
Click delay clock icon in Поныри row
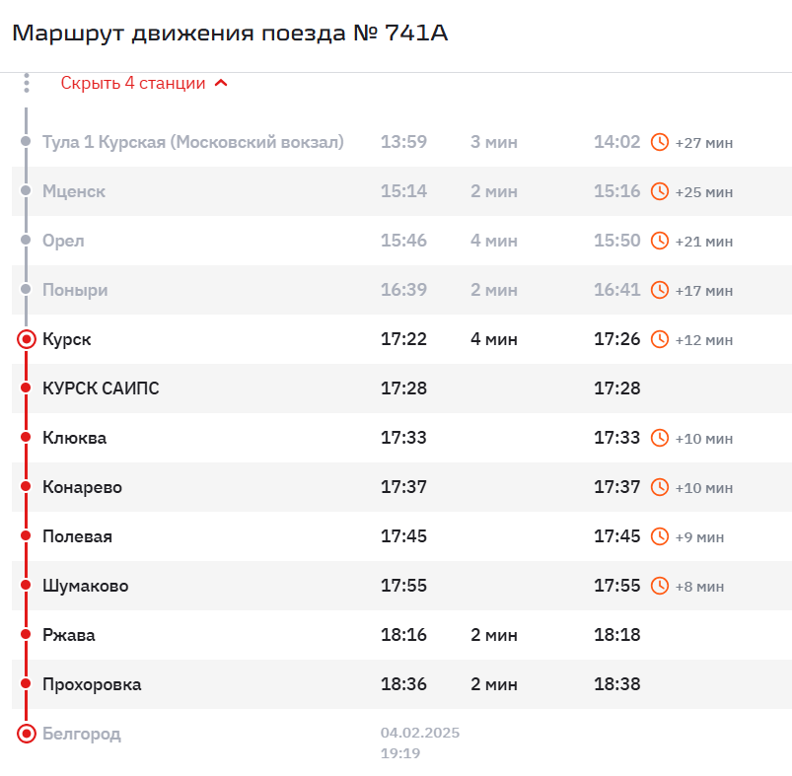tap(660, 290)
